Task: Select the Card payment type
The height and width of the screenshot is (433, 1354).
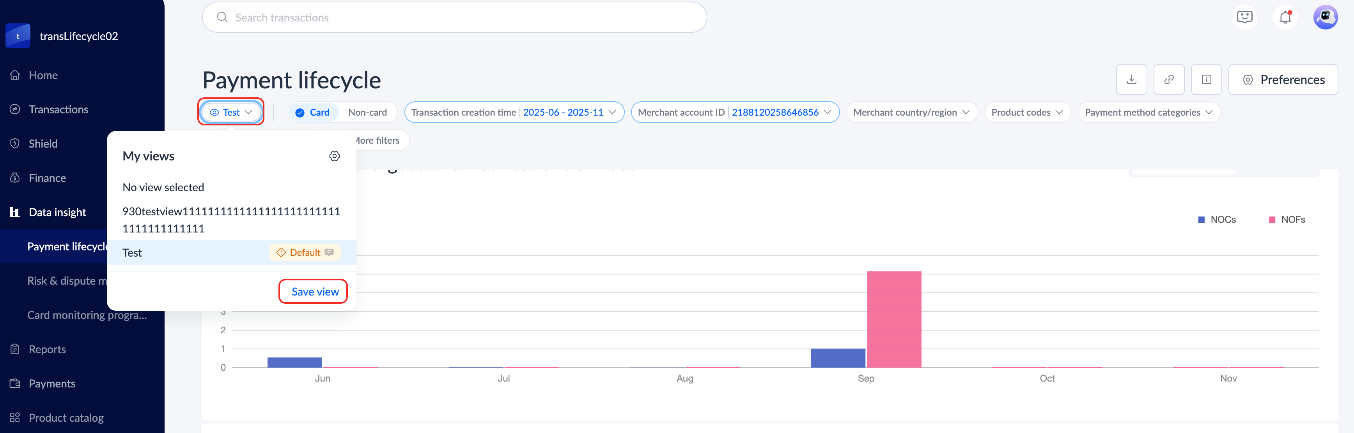Action: tap(313, 112)
